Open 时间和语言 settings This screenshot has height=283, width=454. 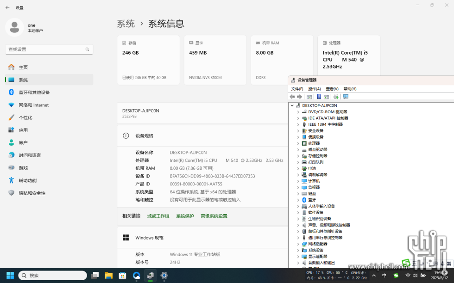[x=49, y=155]
